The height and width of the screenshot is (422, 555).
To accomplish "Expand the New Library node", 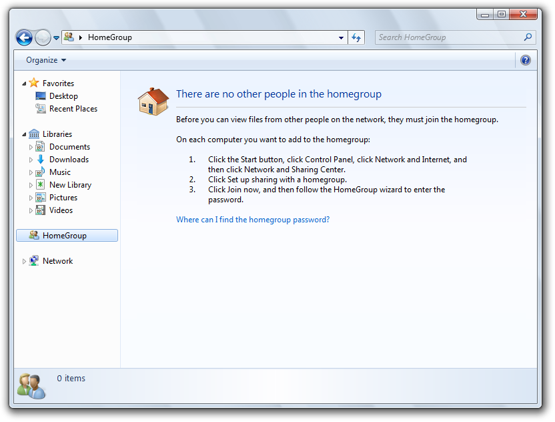I will [31, 186].
